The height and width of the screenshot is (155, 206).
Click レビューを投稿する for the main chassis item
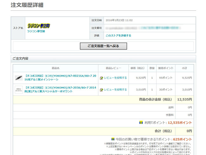click(x=115, y=78)
